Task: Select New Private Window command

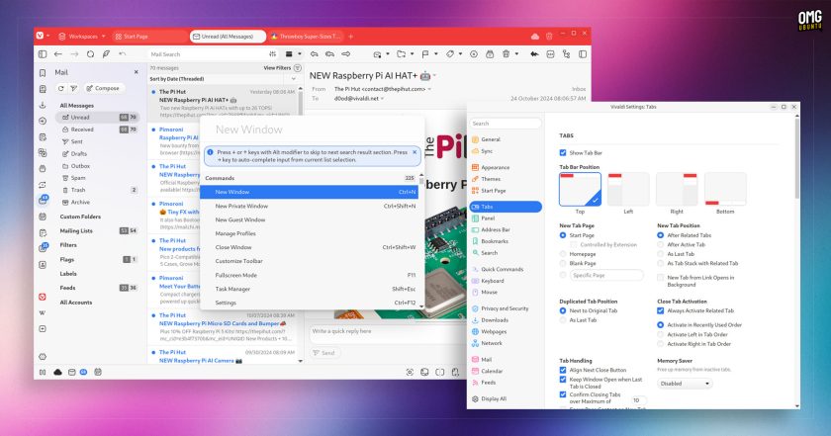Action: pyautogui.click(x=310, y=206)
